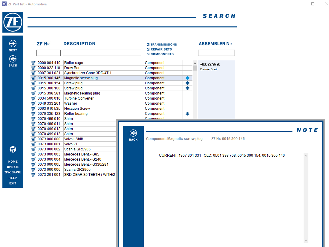
Task: Add Turbine Converter to cart
Action: (33, 98)
